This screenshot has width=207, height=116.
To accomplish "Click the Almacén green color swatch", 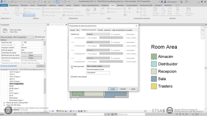I will point(154,57).
